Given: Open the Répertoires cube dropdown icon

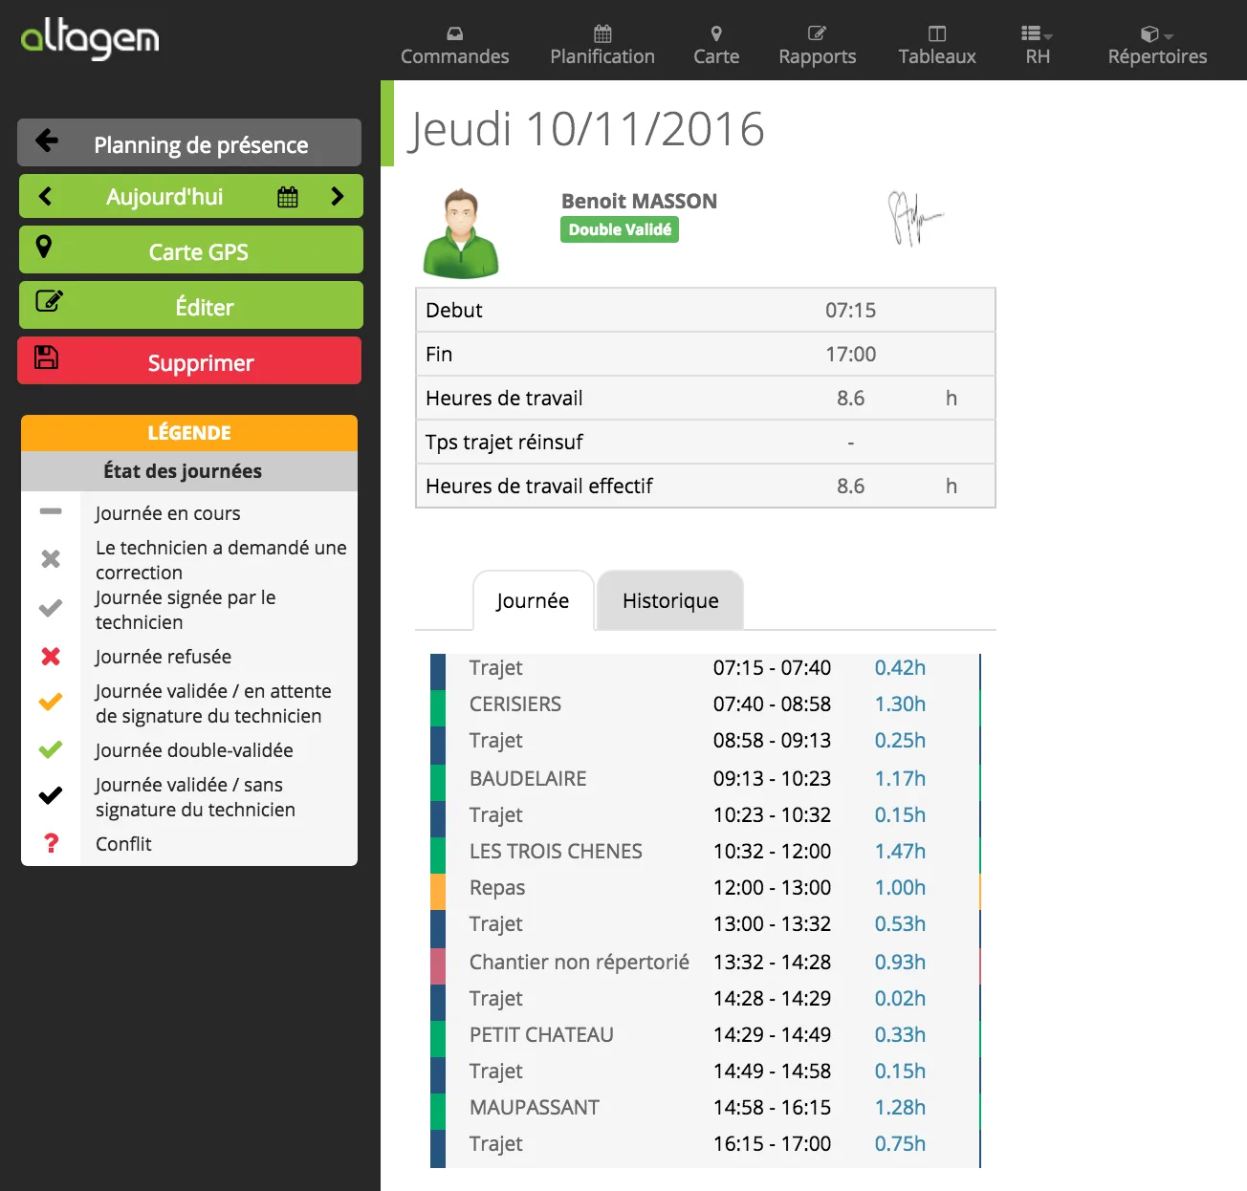Looking at the screenshot, I should click(x=1156, y=33).
